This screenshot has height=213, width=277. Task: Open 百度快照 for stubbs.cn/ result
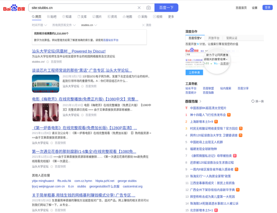(56, 62)
